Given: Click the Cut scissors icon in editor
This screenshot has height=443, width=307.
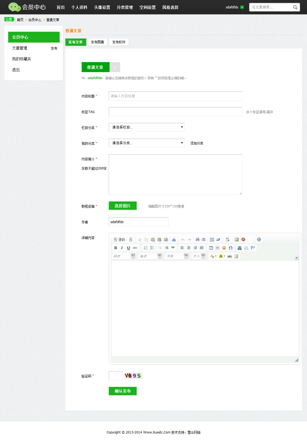Looking at the screenshot, I should coord(140,240).
